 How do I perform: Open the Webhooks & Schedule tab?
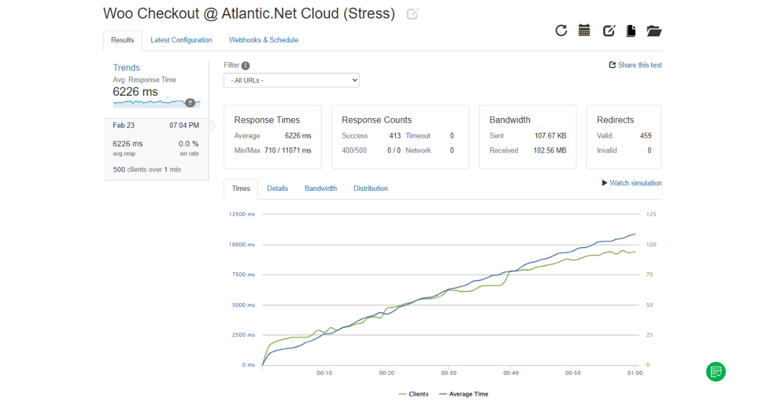point(264,40)
